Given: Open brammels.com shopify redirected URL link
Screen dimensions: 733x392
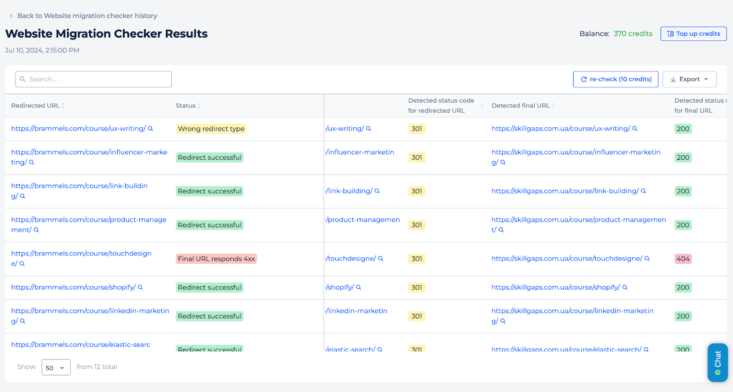Looking at the screenshot, I should pos(73,287).
